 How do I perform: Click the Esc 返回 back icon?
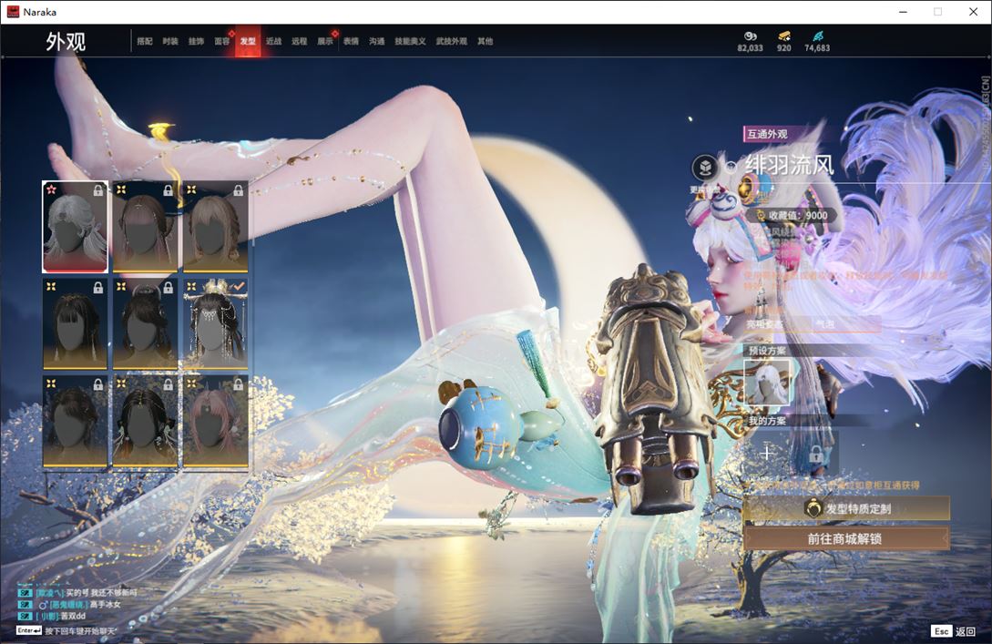point(942,631)
